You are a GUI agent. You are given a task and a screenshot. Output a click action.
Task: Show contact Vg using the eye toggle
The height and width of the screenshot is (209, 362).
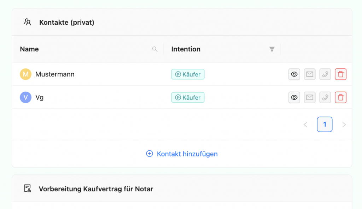[294, 97]
